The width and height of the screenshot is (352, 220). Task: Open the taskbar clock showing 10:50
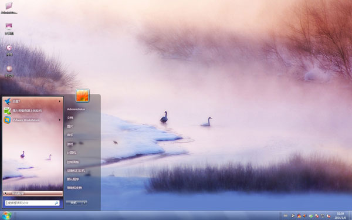[x=340, y=216]
